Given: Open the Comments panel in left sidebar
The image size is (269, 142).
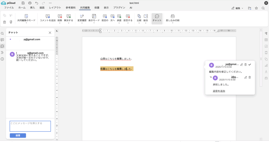Looking at the screenshot, I should pyautogui.click(x=2, y=40).
